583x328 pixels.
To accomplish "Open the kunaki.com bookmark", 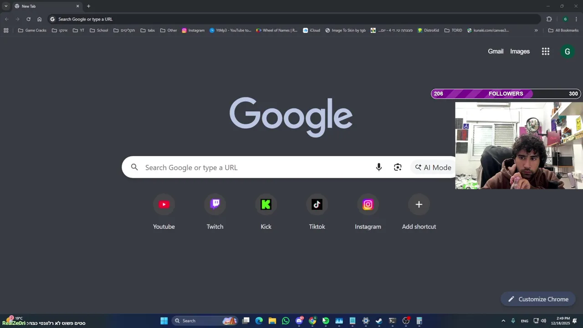I will coord(488,31).
